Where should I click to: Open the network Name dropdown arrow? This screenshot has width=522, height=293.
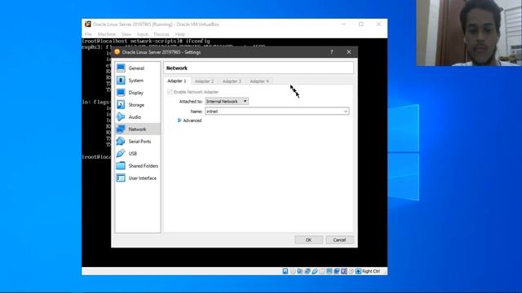(x=346, y=112)
